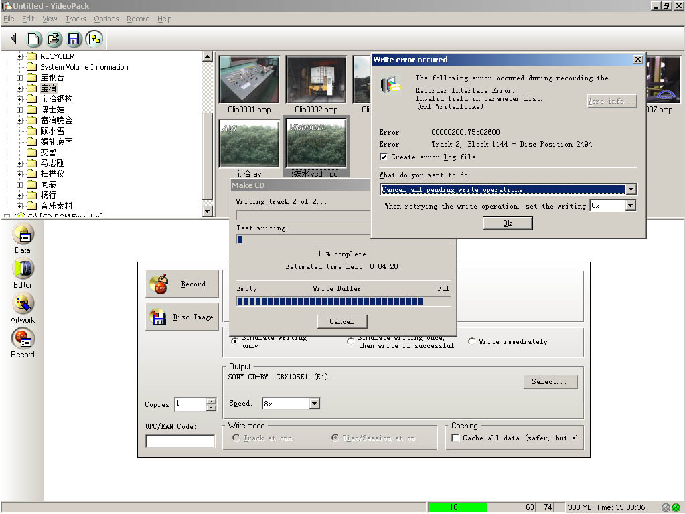The height and width of the screenshot is (514, 685).
Task: Select Simulate once then write radio button
Action: coord(350,341)
